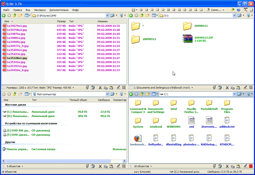The height and width of the screenshot is (175, 255).
Task: Expand the Мой компьютер address dropdown
Action: click(x=107, y=94)
